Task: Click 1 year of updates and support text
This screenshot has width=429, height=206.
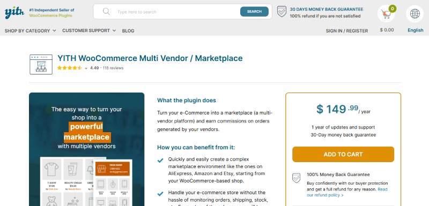Action: (x=343, y=127)
